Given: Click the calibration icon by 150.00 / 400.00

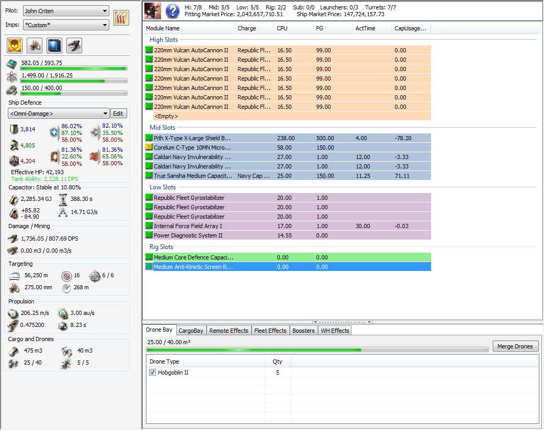Looking at the screenshot, I should (12, 90).
